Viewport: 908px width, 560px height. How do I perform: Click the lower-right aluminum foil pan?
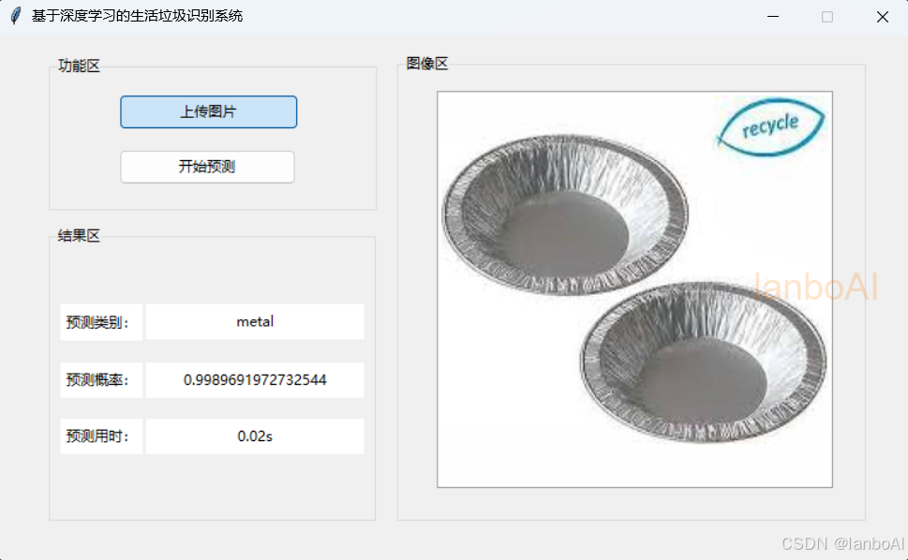click(703, 362)
